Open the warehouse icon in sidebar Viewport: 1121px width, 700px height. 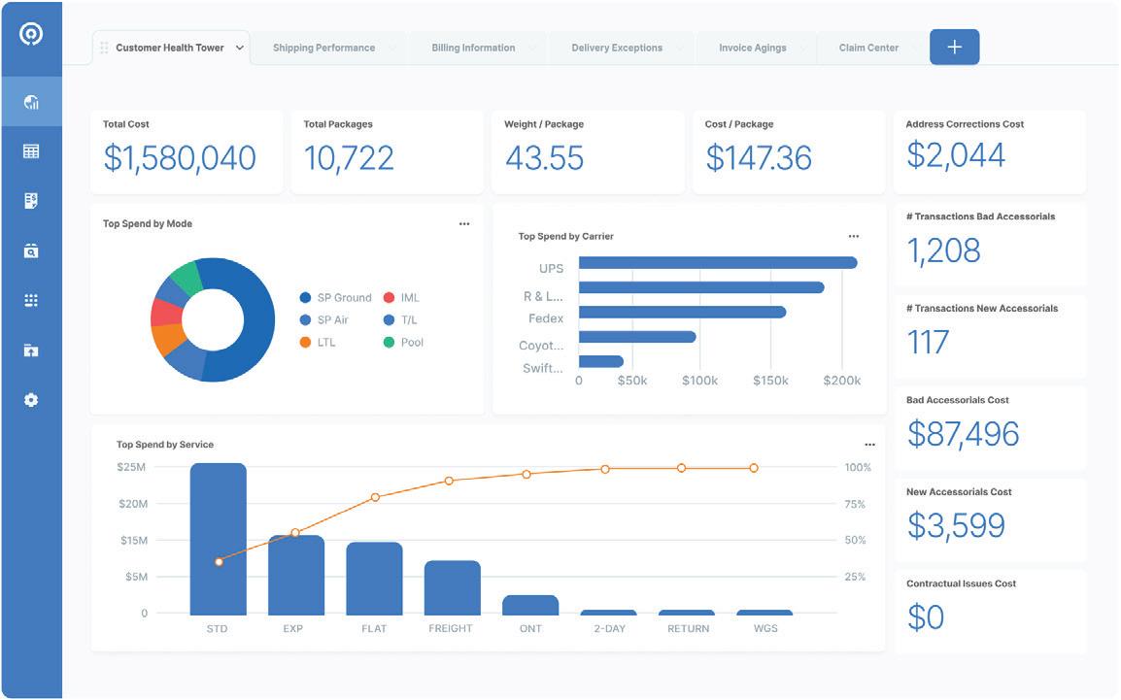[31, 350]
